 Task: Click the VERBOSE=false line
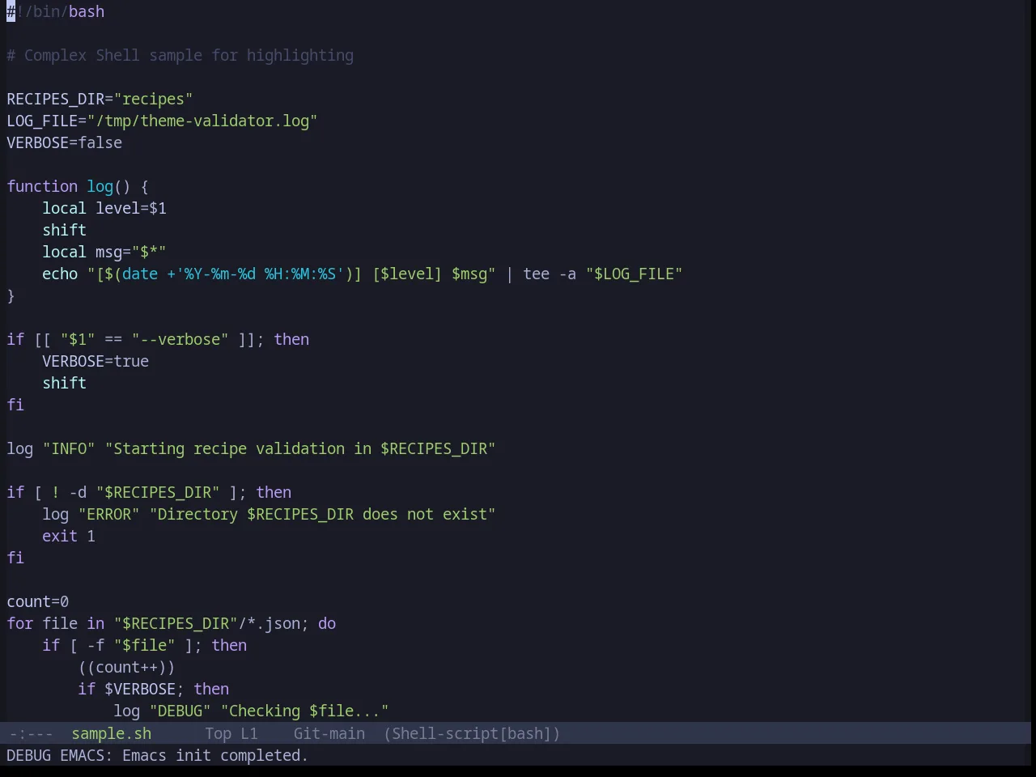[65, 142]
